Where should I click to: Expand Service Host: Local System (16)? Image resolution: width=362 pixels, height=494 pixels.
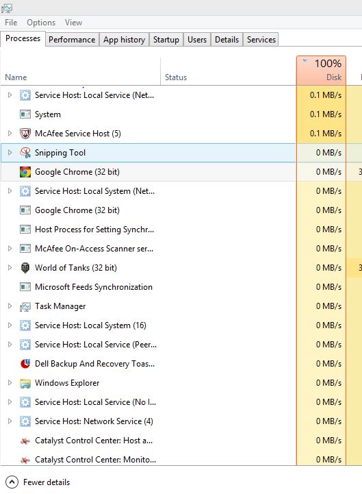[x=10, y=325]
